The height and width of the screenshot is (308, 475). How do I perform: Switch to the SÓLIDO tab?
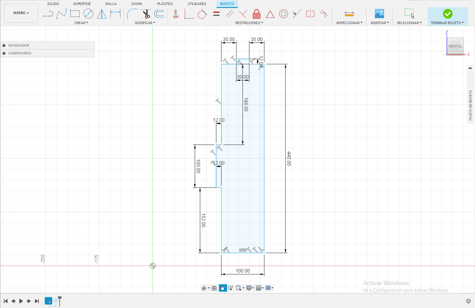coord(53,4)
